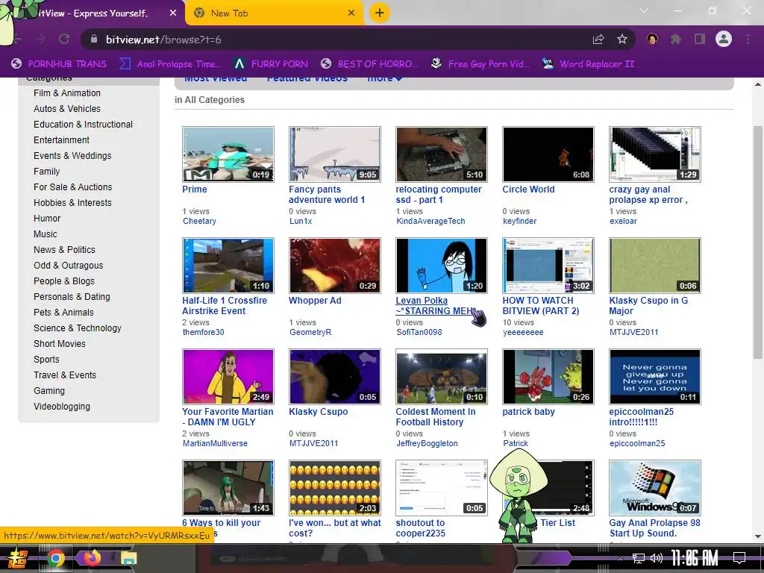Viewport: 764px width, 573px height.
Task: Open the Klasky Csupo in G Major thumbnail
Action: point(655,265)
